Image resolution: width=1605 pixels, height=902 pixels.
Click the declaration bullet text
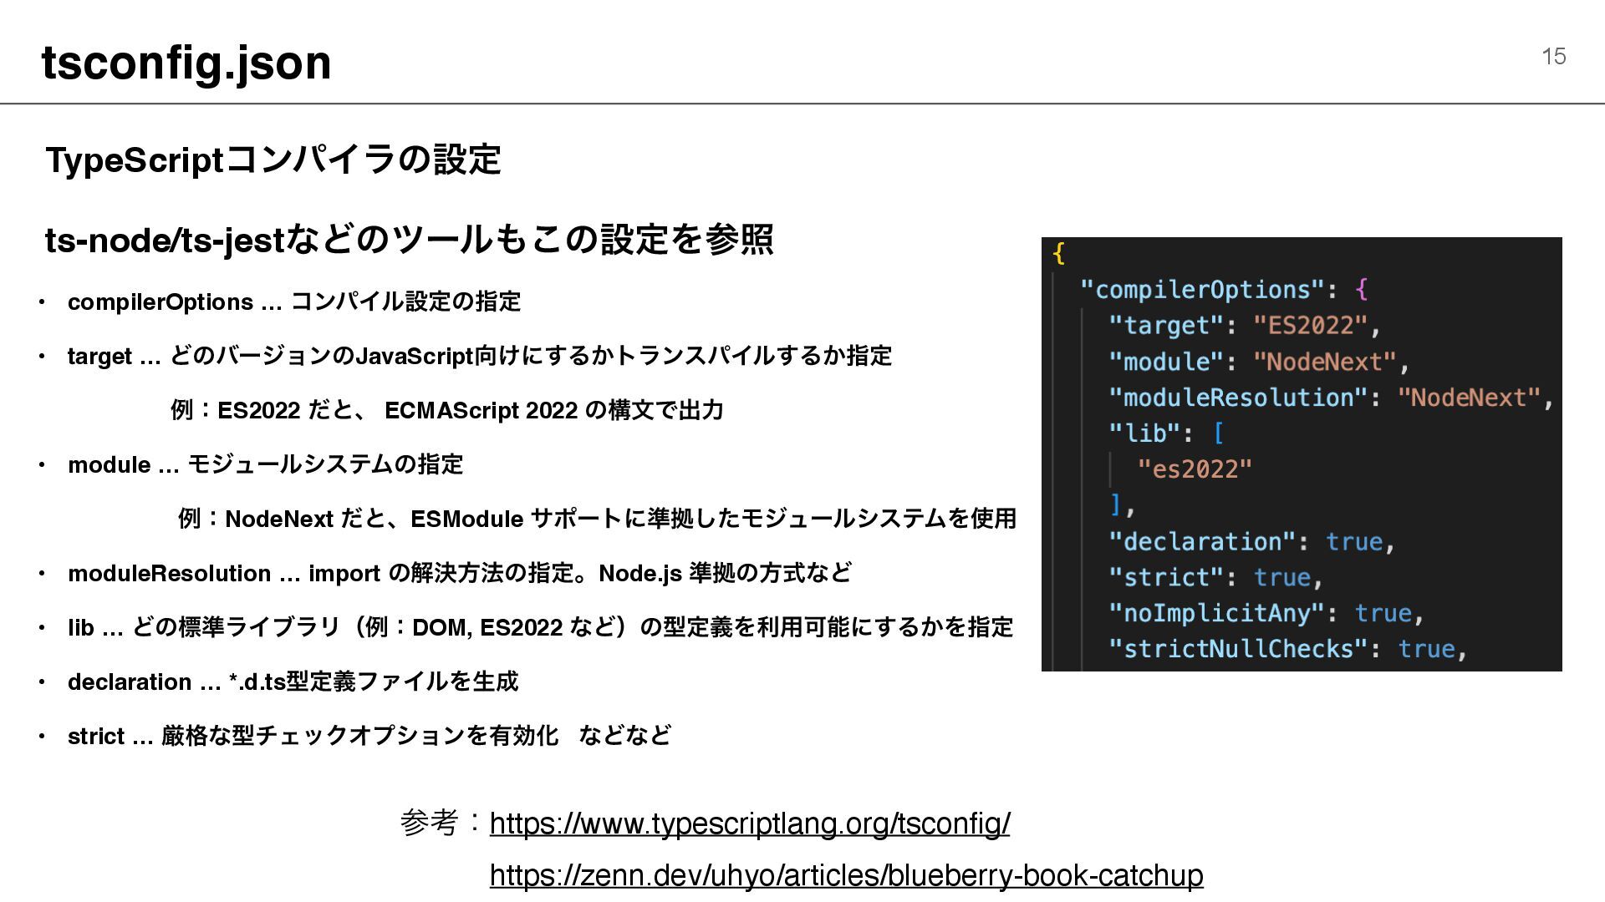(293, 682)
